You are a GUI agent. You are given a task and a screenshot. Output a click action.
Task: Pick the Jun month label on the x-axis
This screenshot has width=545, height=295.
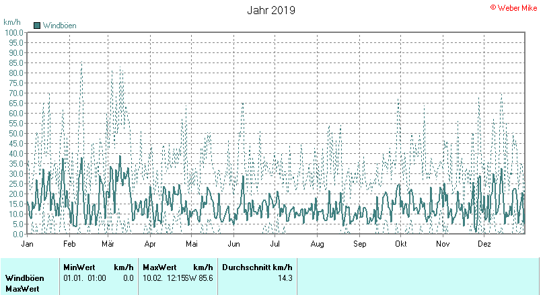(234, 244)
